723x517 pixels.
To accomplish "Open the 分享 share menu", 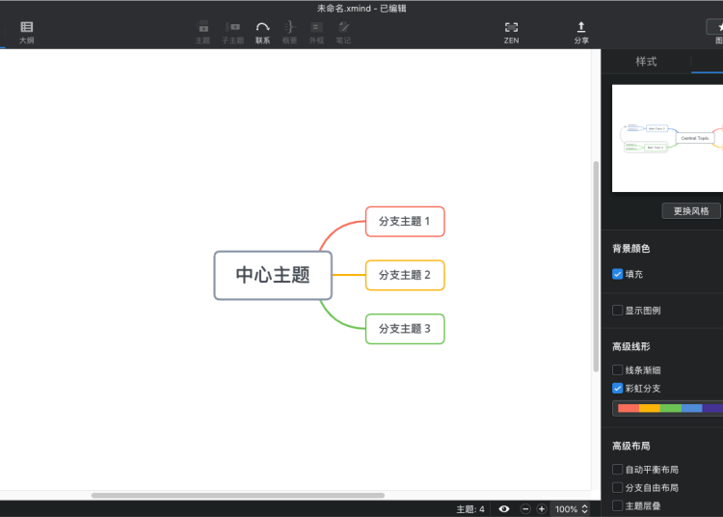I will pyautogui.click(x=581, y=32).
